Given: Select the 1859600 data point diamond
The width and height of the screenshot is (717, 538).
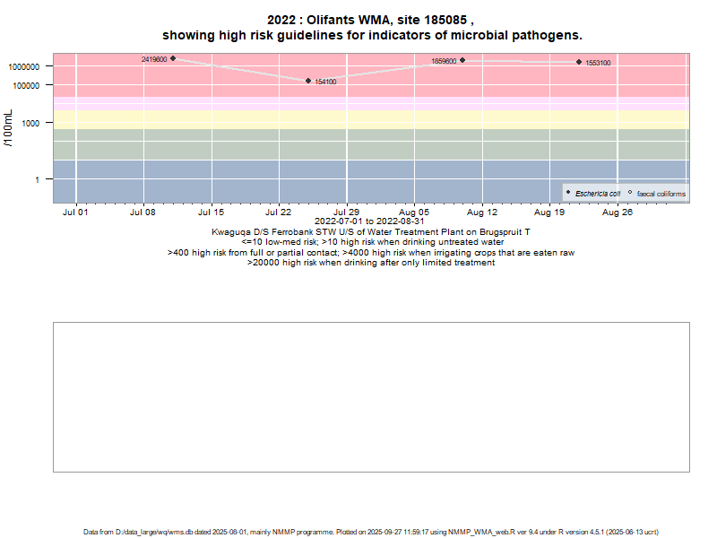Looking at the screenshot, I should coord(462,60).
